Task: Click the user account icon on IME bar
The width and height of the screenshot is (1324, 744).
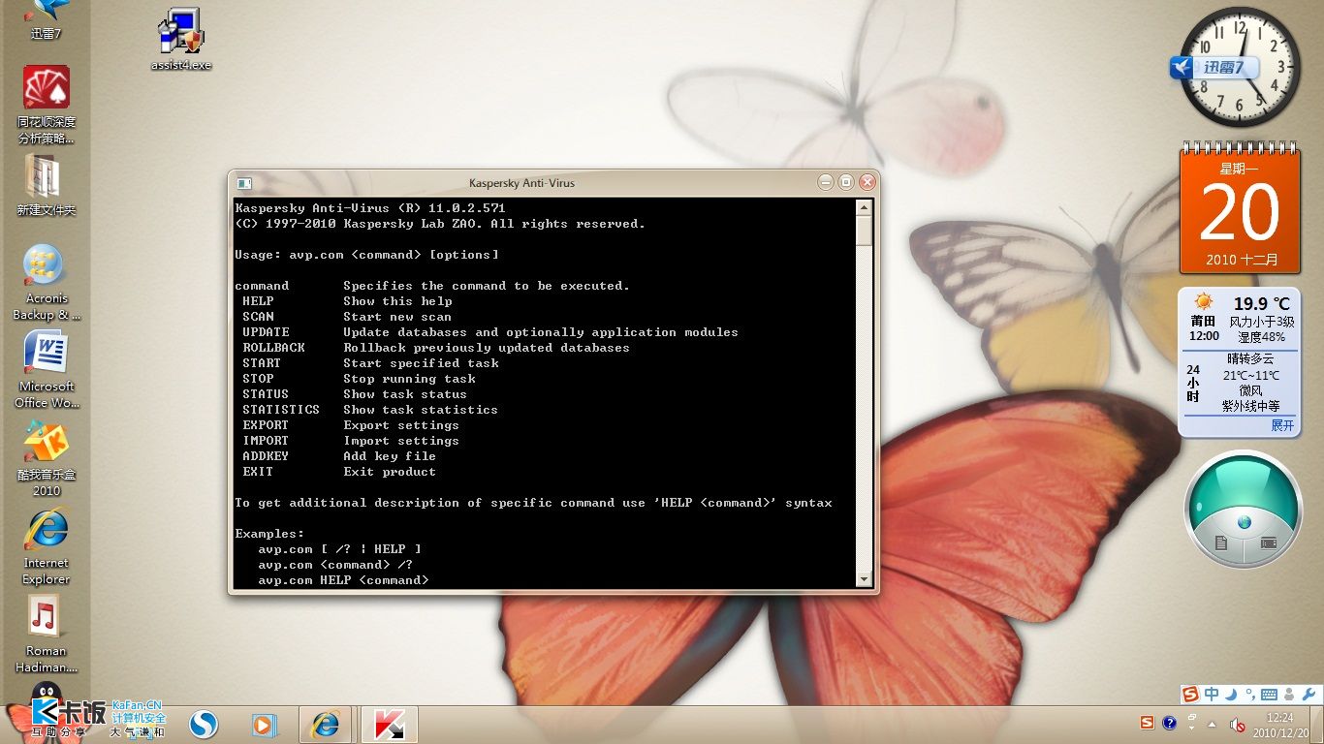Action: [x=1289, y=694]
